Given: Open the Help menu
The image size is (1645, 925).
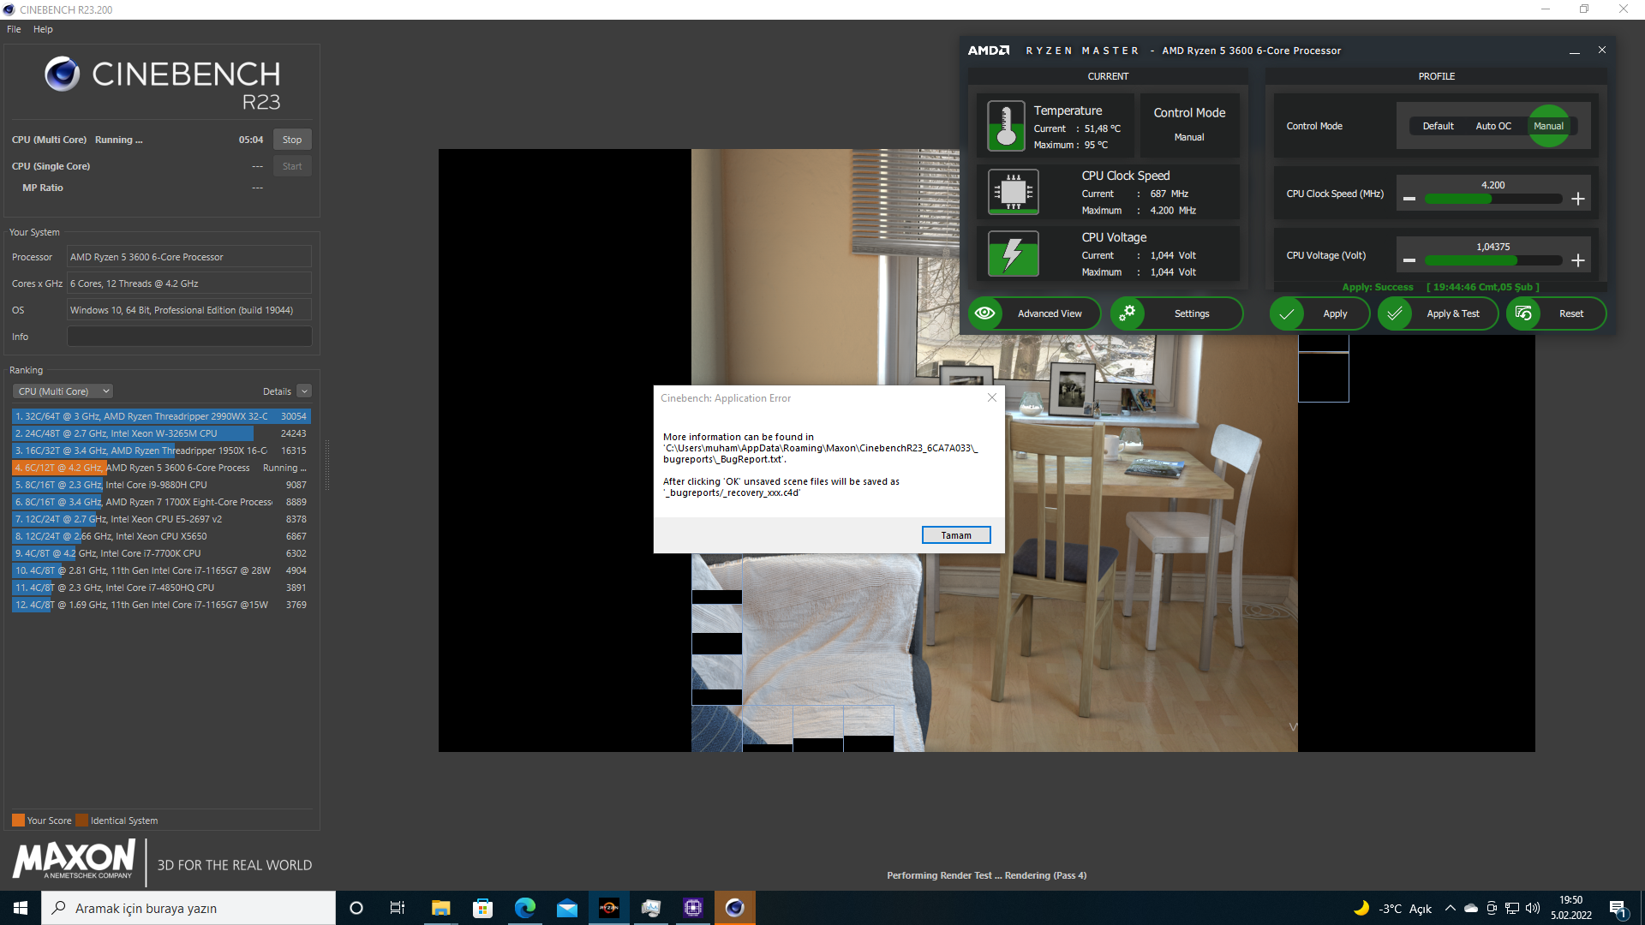Looking at the screenshot, I should point(43,29).
